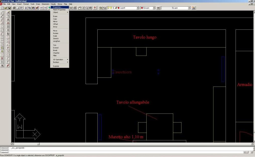Image resolution: width=255 pixels, height=157 pixels.
Task: Open the Linetype dialog button
Action: (x=158, y=8)
